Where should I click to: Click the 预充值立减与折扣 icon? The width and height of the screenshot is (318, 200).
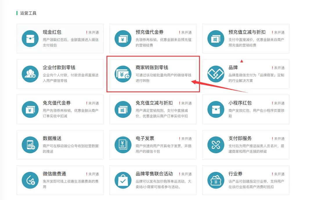point(216,39)
